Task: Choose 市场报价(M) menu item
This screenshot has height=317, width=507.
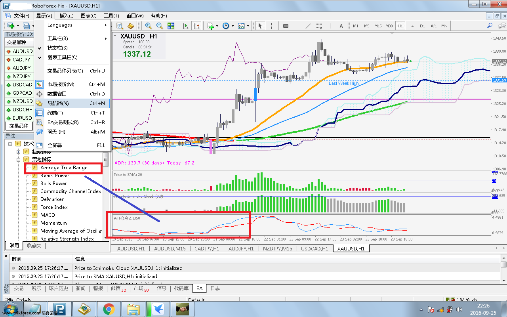Action: point(72,84)
